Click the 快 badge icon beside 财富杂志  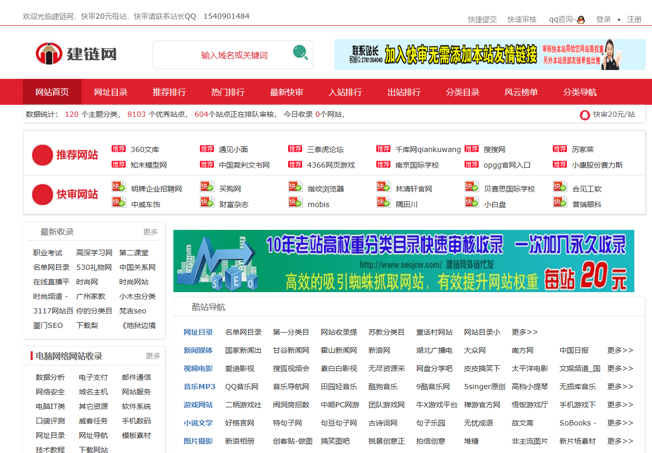207,202
